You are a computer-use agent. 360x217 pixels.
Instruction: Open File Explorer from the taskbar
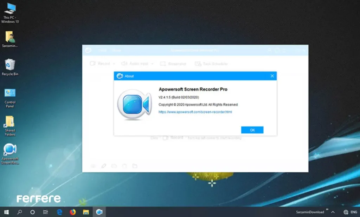[x=86, y=212]
